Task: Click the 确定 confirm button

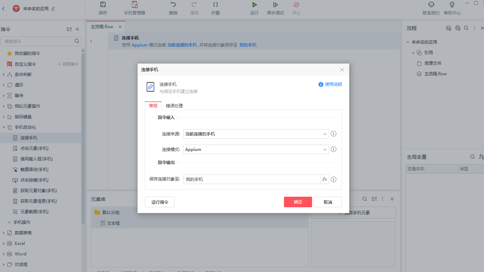Action: click(x=298, y=202)
